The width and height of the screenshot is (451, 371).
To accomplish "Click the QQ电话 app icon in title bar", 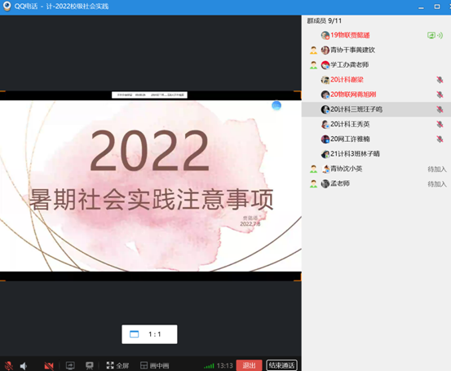I will 7,6.
